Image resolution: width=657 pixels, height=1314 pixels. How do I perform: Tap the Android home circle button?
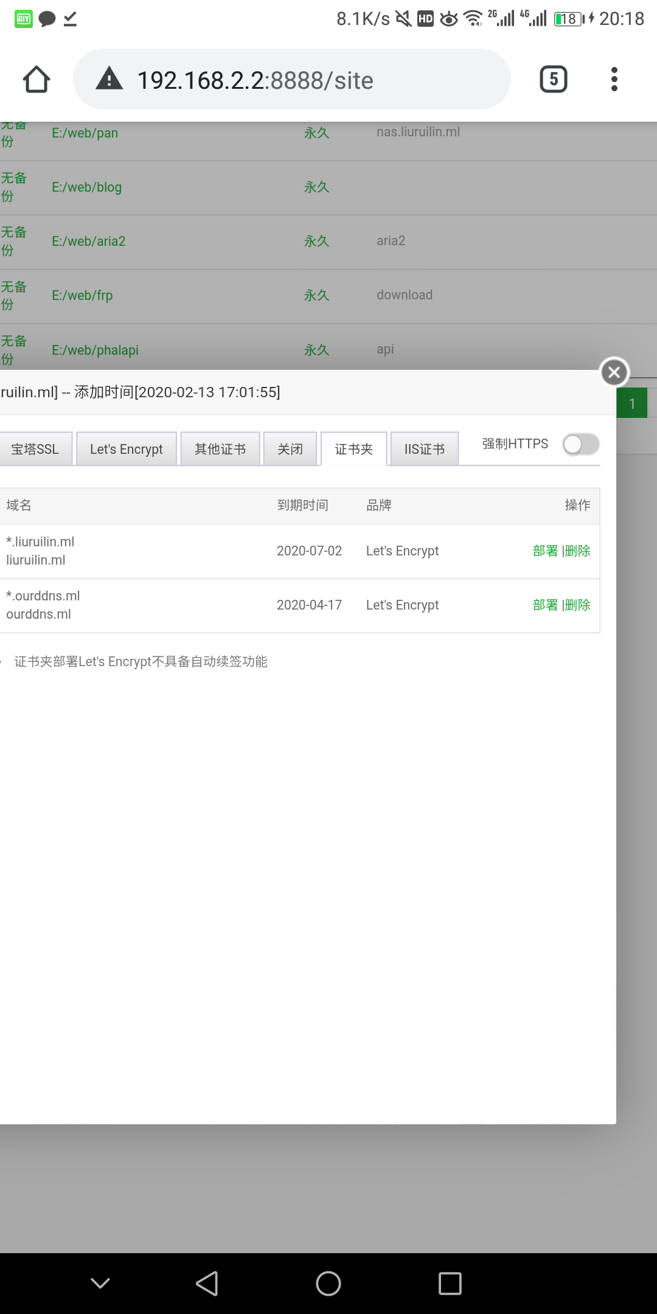coord(328,1284)
